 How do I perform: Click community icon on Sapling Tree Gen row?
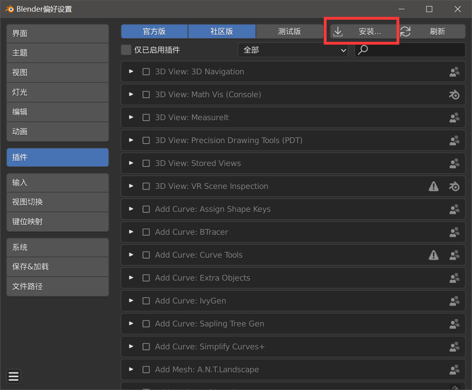pos(454,324)
